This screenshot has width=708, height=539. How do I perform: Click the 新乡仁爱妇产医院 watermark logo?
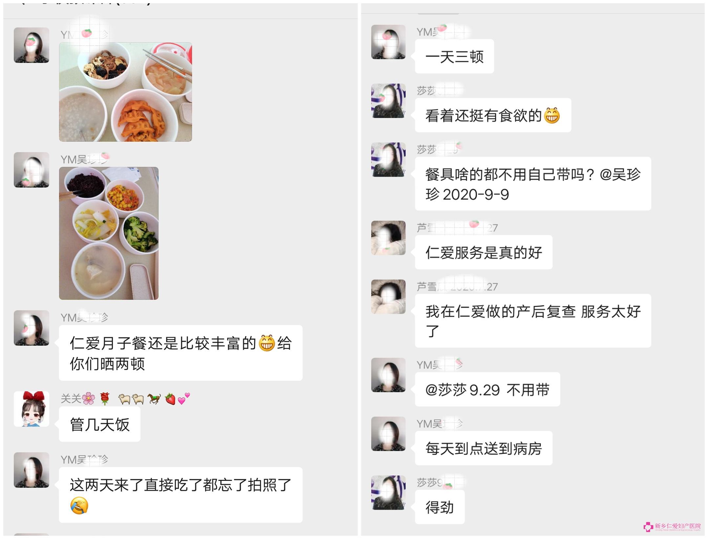[672, 527]
